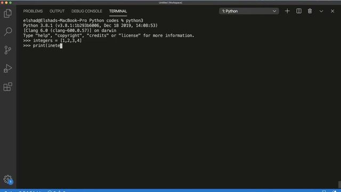
Task: Open the Search view in the activity bar
Action: point(8,31)
